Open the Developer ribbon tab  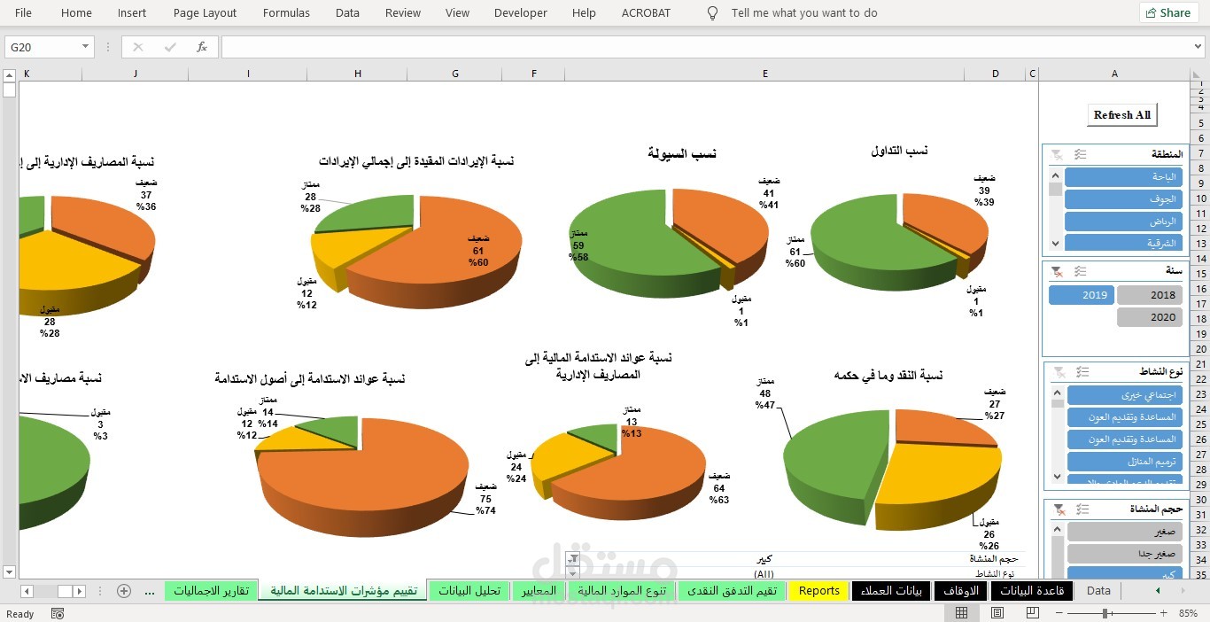coord(521,12)
